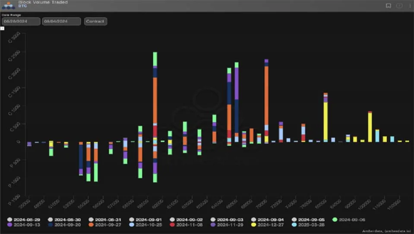Toggle the 2024-09-04 legend series
Image resolution: width=414 pixels, height=234 pixels.
click(x=268, y=219)
